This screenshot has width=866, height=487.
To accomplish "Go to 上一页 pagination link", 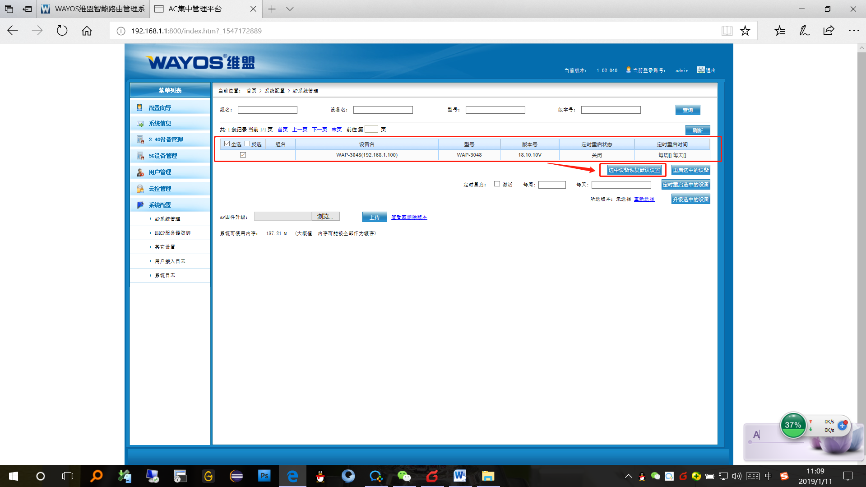I will coord(300,130).
